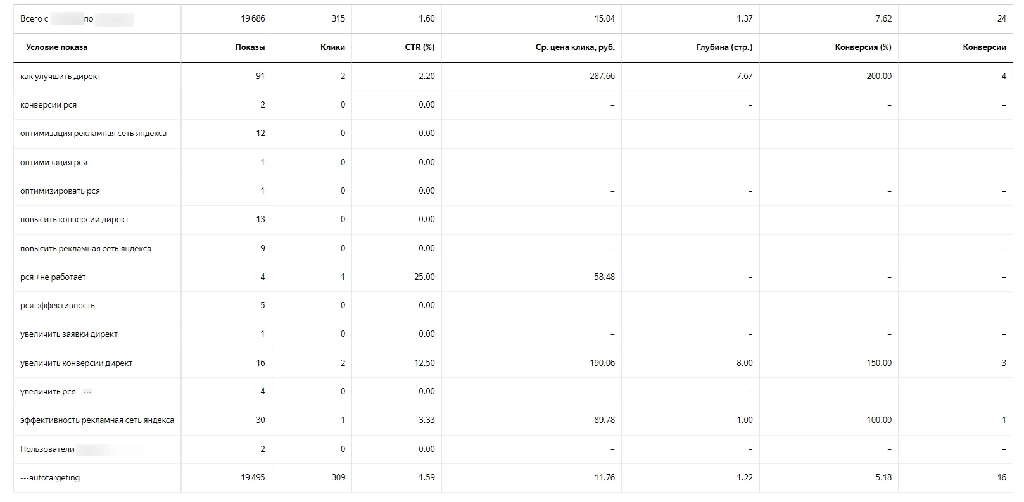Click the Глубина (стр.) column header
Image resolution: width=1024 pixels, height=502 pixels.
click(x=724, y=47)
